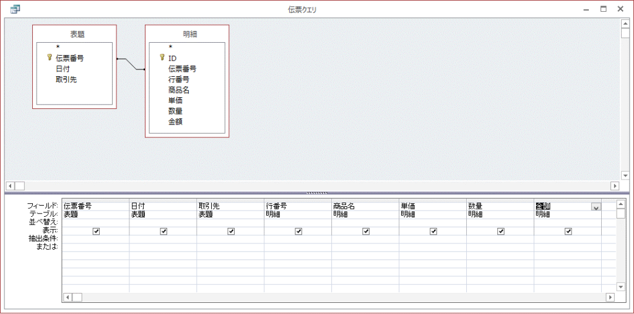The image size is (634, 314).
Task: Open the 金額 field dropdown arrow
Action: (x=596, y=207)
